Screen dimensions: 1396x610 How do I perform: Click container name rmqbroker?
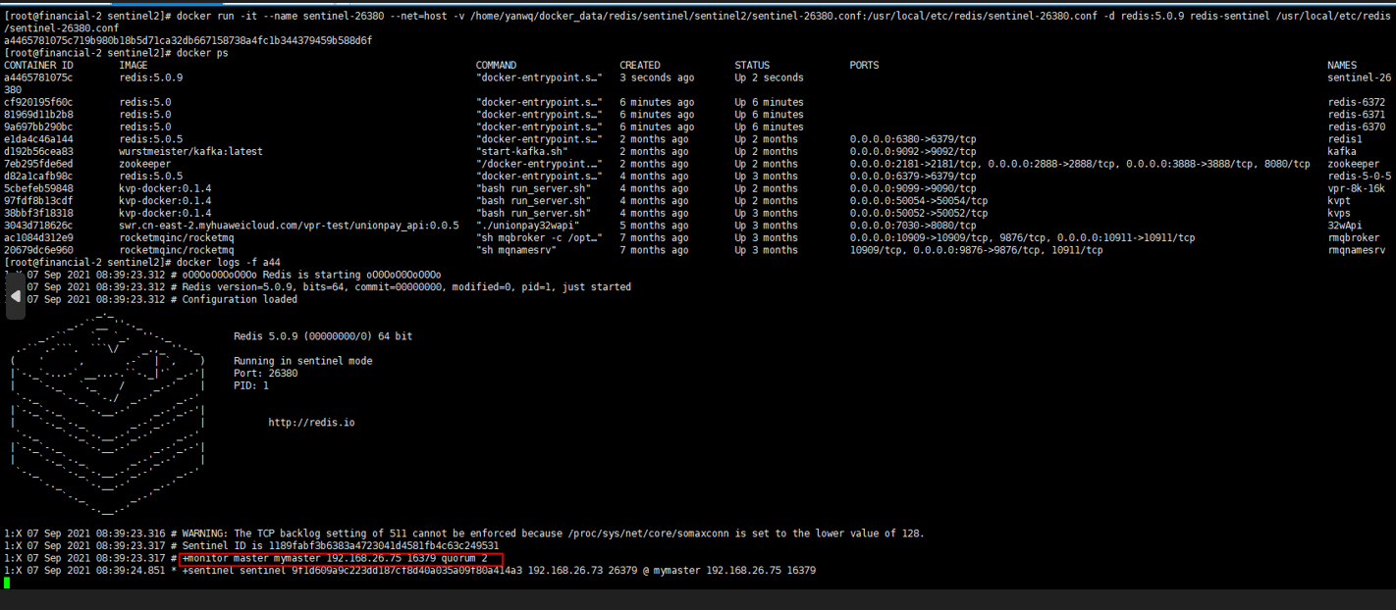[1354, 238]
